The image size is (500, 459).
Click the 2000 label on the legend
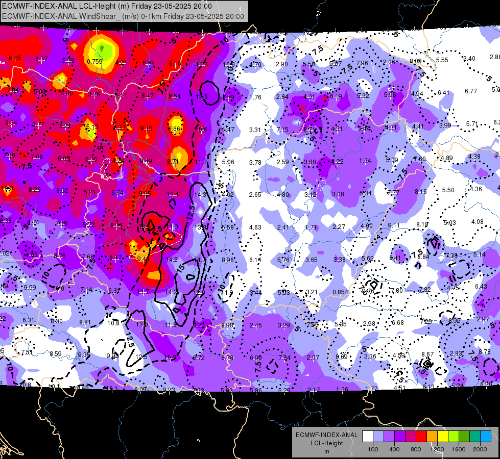(x=480, y=449)
